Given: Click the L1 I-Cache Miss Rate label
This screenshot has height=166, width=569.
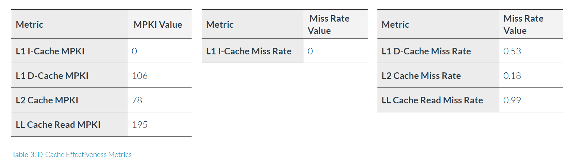Looking at the screenshot, I should click(249, 51).
